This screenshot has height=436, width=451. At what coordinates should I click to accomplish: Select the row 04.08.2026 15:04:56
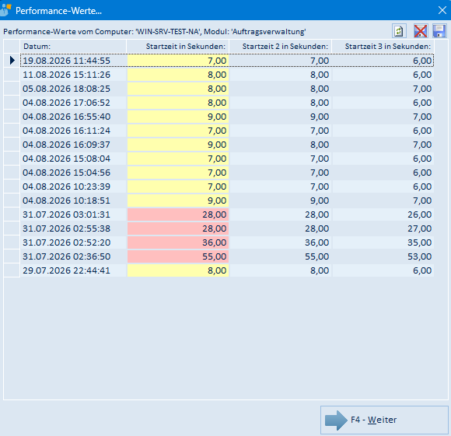click(227, 173)
